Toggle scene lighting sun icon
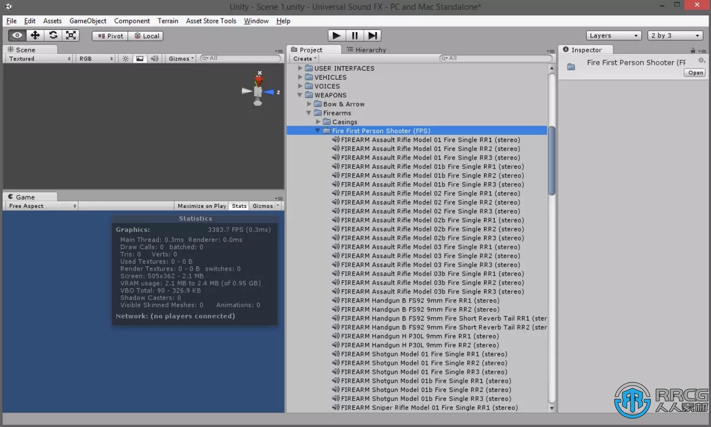Screen dimensions: 711x427 (126, 59)
